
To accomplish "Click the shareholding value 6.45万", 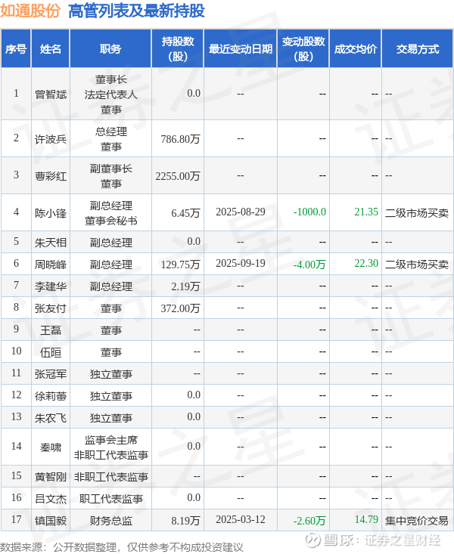I will tap(186, 213).
